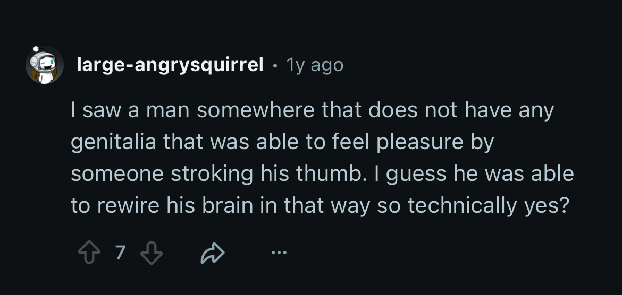Viewport: 622px width, 295px height.
Task: Open the large-angrysquirrel user profile link
Action: click(170, 65)
